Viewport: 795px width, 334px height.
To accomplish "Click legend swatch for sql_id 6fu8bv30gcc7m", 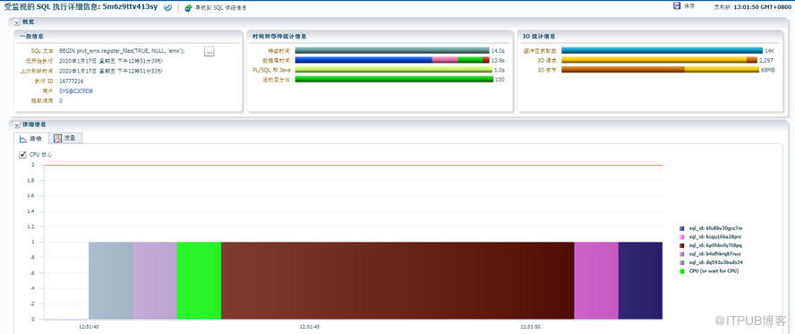I will click(682, 228).
